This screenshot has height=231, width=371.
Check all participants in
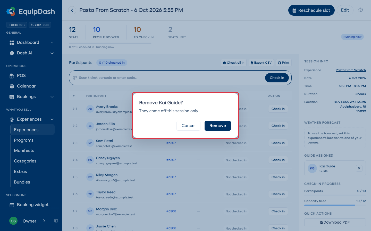pyautogui.click(x=234, y=63)
